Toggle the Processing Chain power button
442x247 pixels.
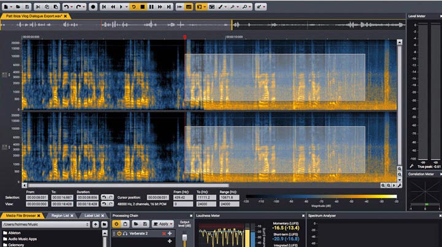(x=117, y=224)
